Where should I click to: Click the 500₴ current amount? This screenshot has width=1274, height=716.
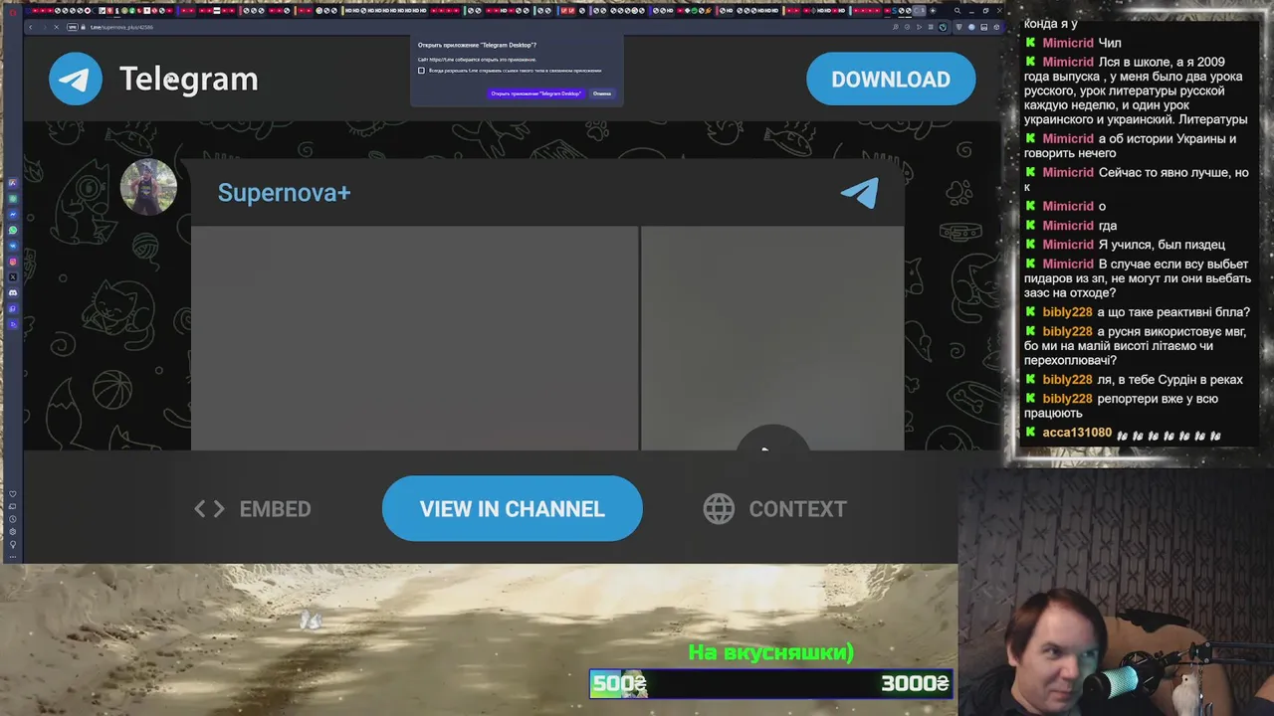tap(619, 683)
